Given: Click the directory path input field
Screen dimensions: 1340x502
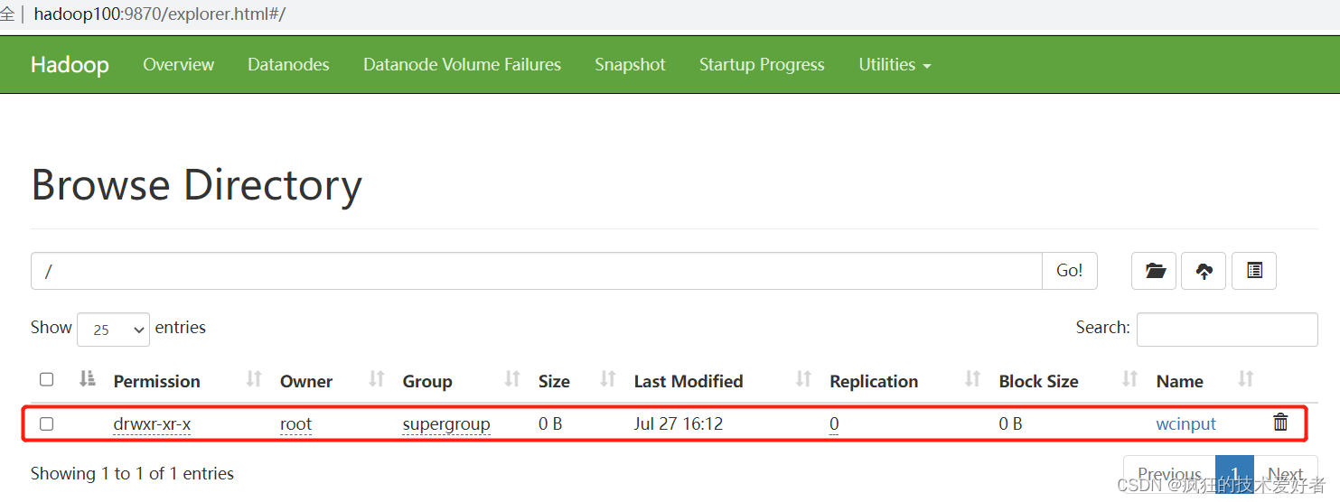Looking at the screenshot, I should [537, 271].
